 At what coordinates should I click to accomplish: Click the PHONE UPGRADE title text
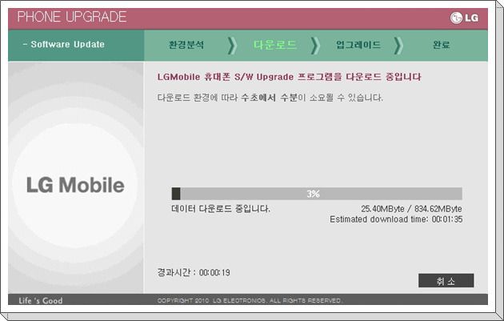tap(72, 17)
